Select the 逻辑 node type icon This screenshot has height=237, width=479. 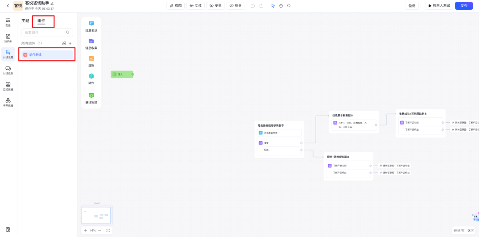(x=91, y=59)
